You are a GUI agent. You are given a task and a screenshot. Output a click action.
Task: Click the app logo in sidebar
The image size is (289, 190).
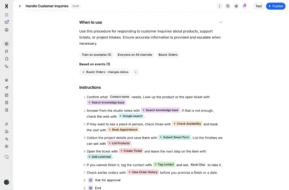point(6,6)
